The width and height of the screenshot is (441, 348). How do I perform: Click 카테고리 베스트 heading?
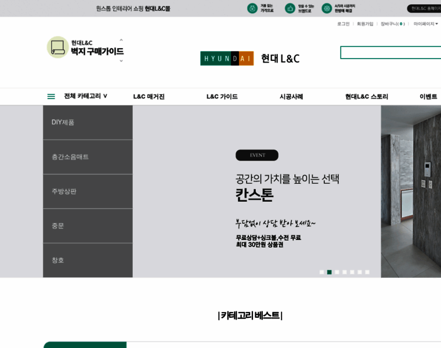click(x=250, y=316)
